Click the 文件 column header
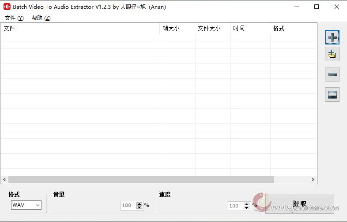 [x=80, y=28]
